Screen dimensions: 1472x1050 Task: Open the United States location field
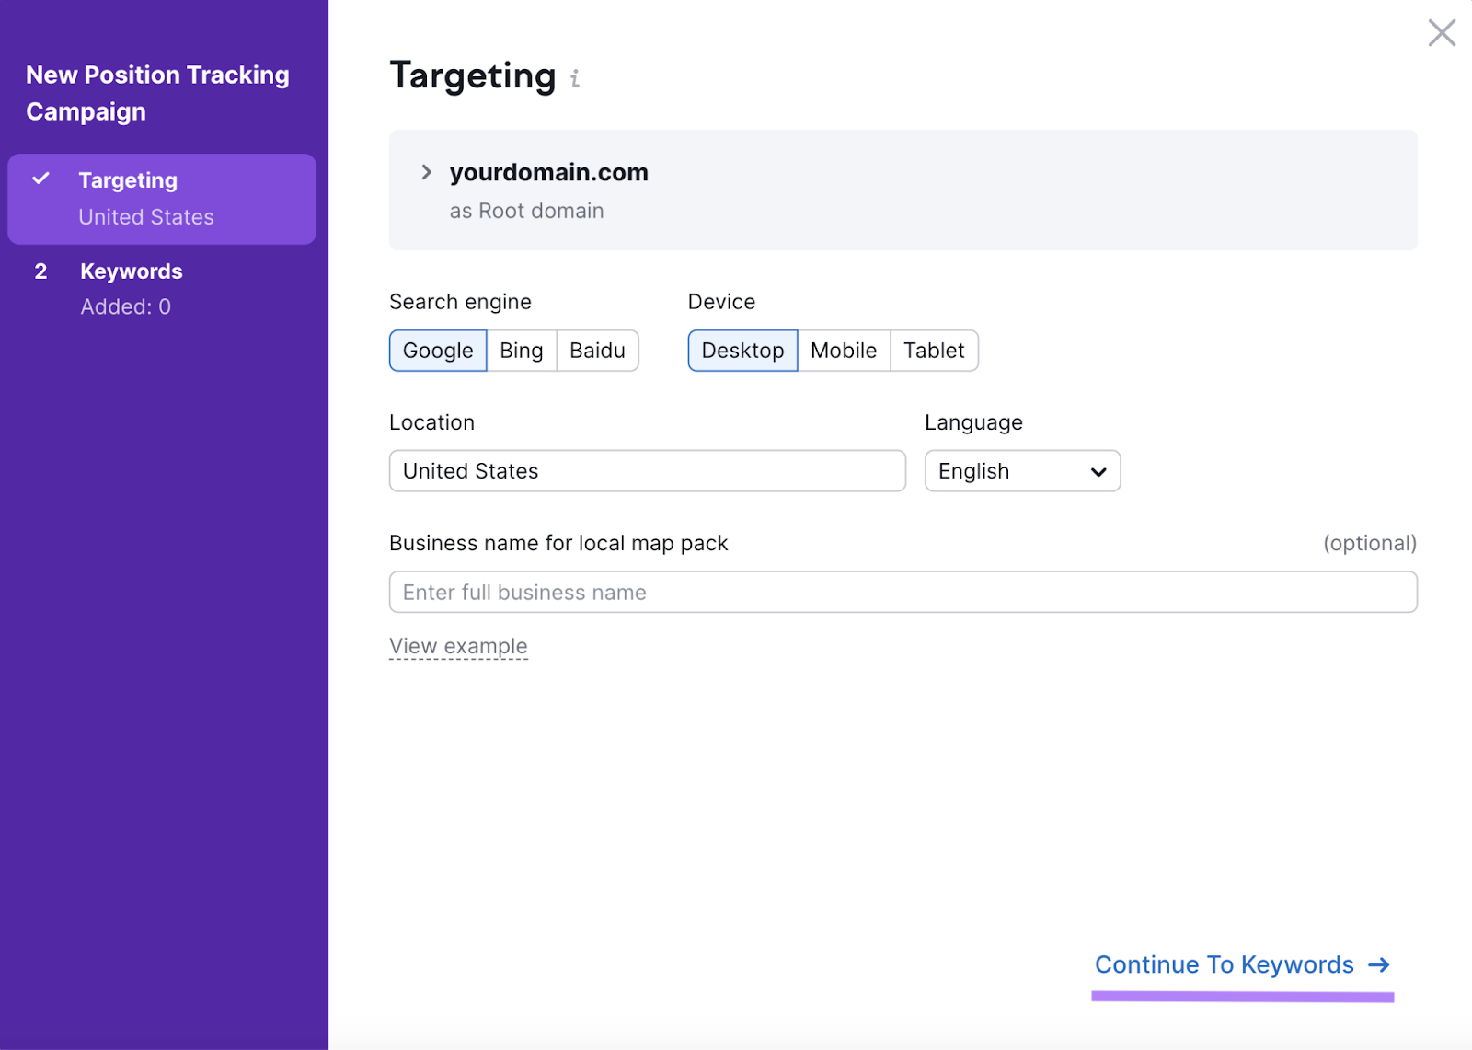click(x=647, y=471)
